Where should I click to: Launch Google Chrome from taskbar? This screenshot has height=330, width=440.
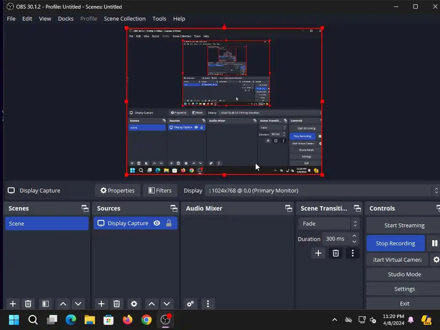point(147,320)
